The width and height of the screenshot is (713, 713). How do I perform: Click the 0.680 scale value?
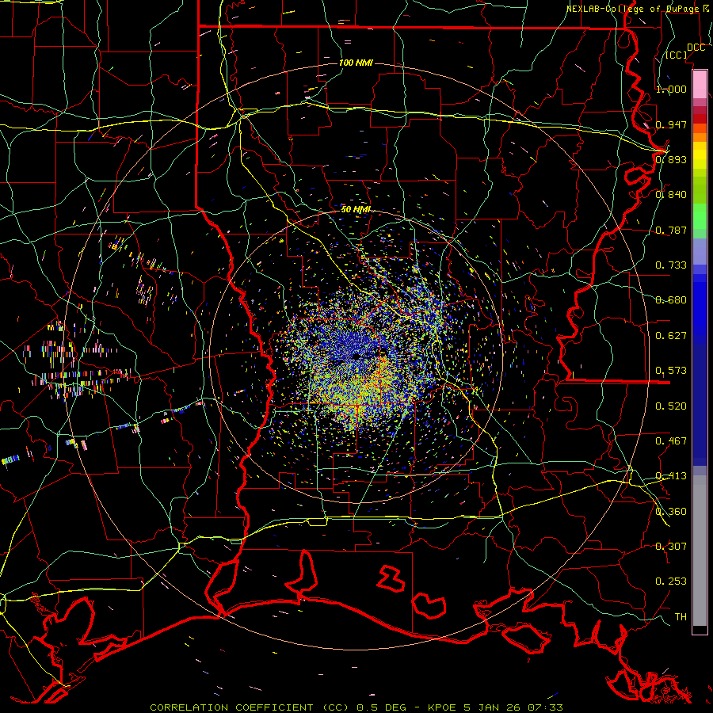[671, 299]
